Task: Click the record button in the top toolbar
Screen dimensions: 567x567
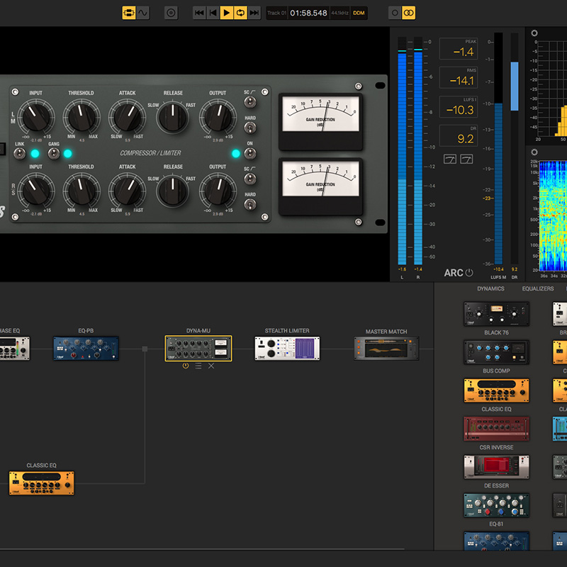Action: (171, 13)
